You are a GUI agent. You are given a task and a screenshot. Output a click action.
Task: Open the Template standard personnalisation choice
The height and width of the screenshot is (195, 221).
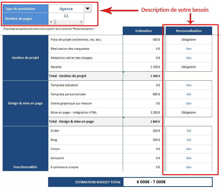pyautogui.click(x=189, y=85)
